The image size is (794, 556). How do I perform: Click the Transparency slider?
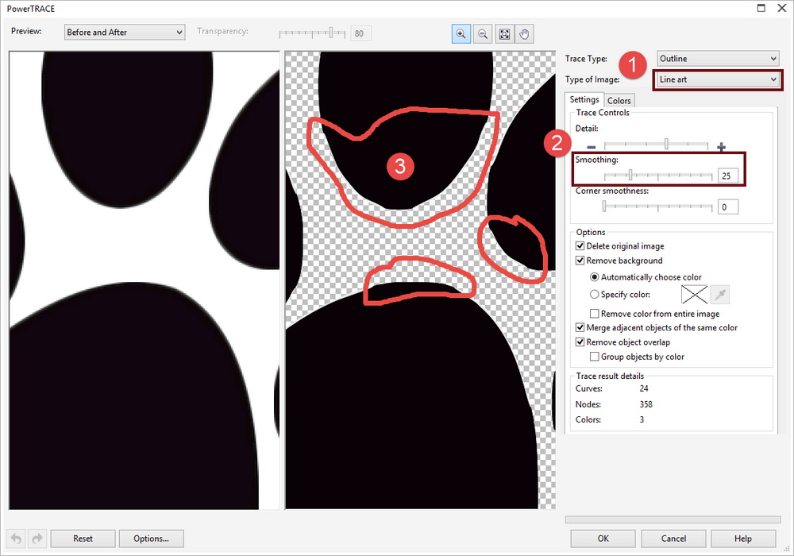[312, 33]
